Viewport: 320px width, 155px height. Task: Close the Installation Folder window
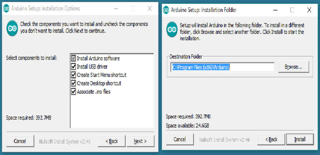click(x=309, y=10)
